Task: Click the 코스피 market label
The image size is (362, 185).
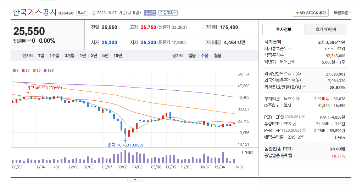Action: point(82,13)
